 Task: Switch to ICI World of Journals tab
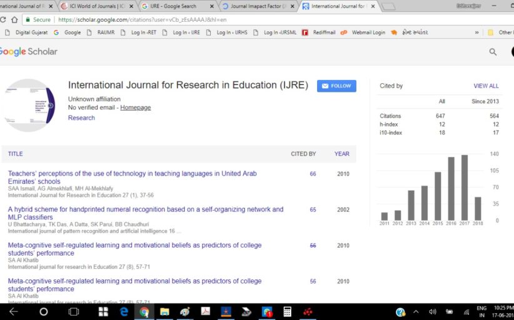(x=97, y=6)
